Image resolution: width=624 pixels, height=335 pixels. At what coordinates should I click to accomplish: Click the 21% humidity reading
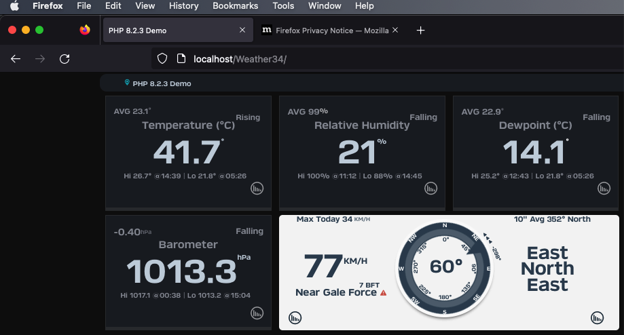click(362, 152)
